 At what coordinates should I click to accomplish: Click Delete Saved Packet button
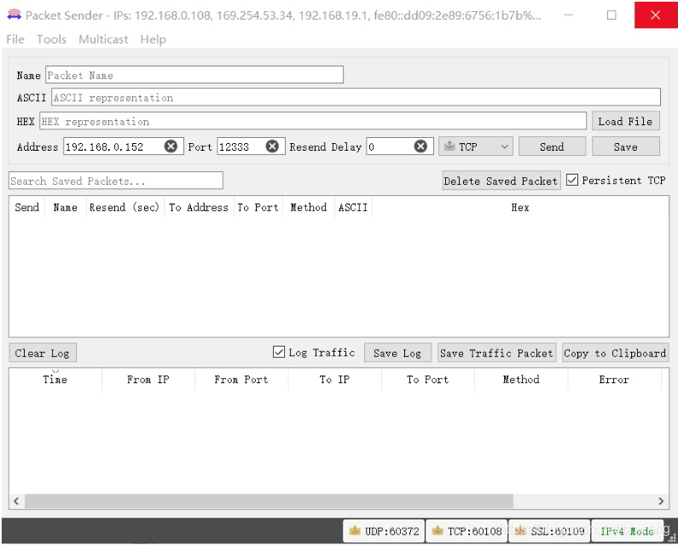click(501, 181)
